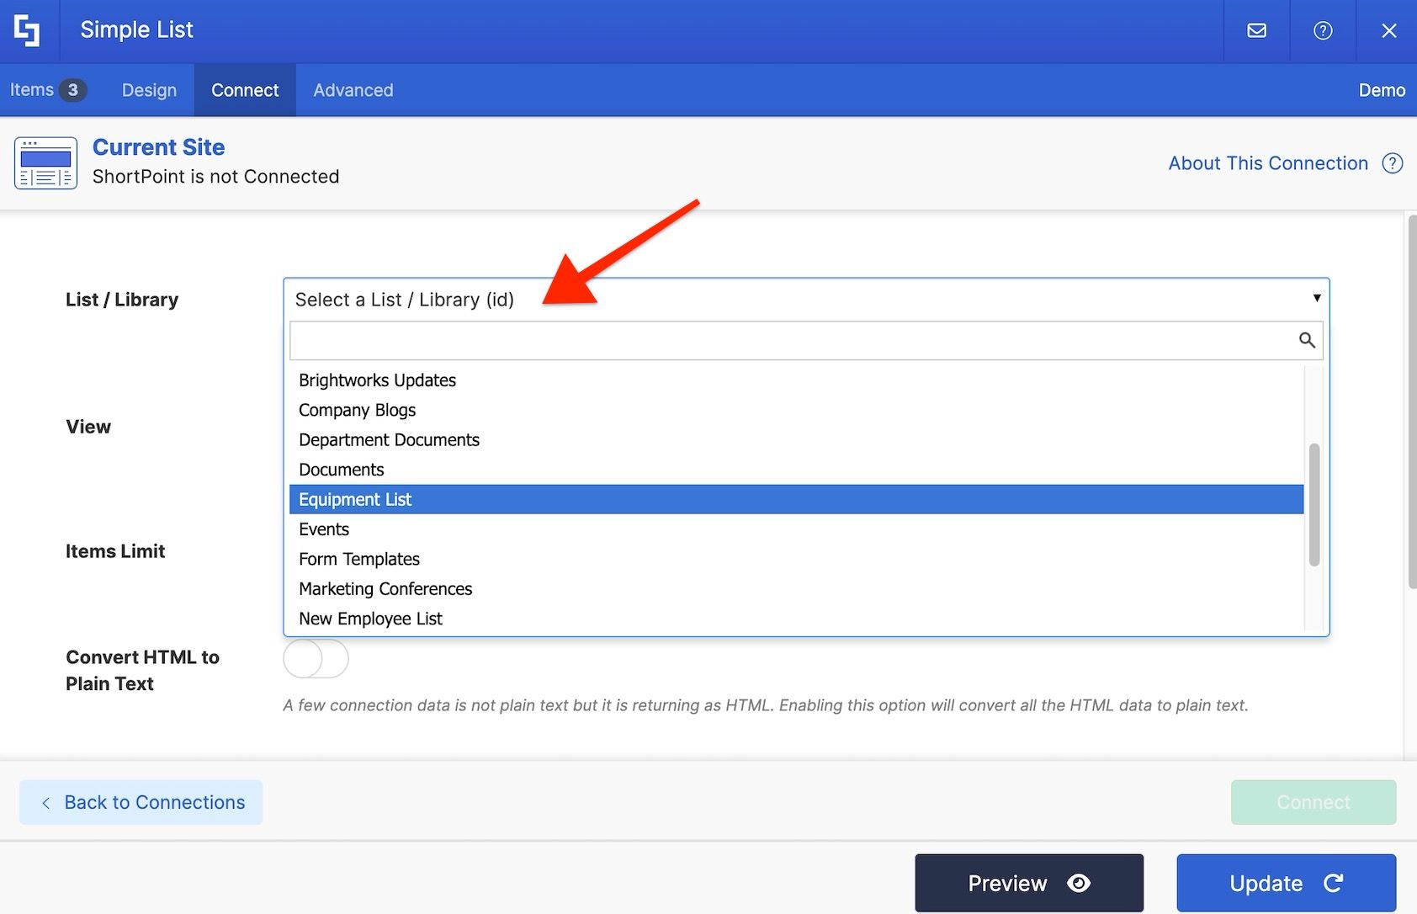This screenshot has width=1417, height=914.
Task: Toggle Convert HTML to Plain Text switch
Action: [316, 658]
